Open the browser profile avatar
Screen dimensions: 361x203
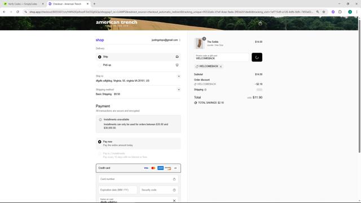(x=350, y=12)
